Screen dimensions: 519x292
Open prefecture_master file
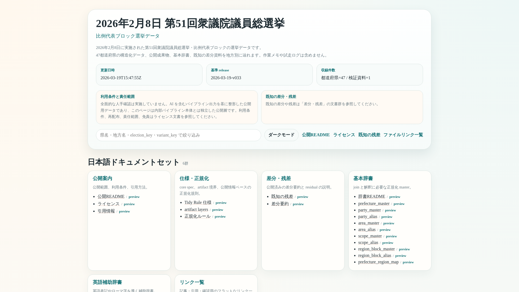pos(374,204)
